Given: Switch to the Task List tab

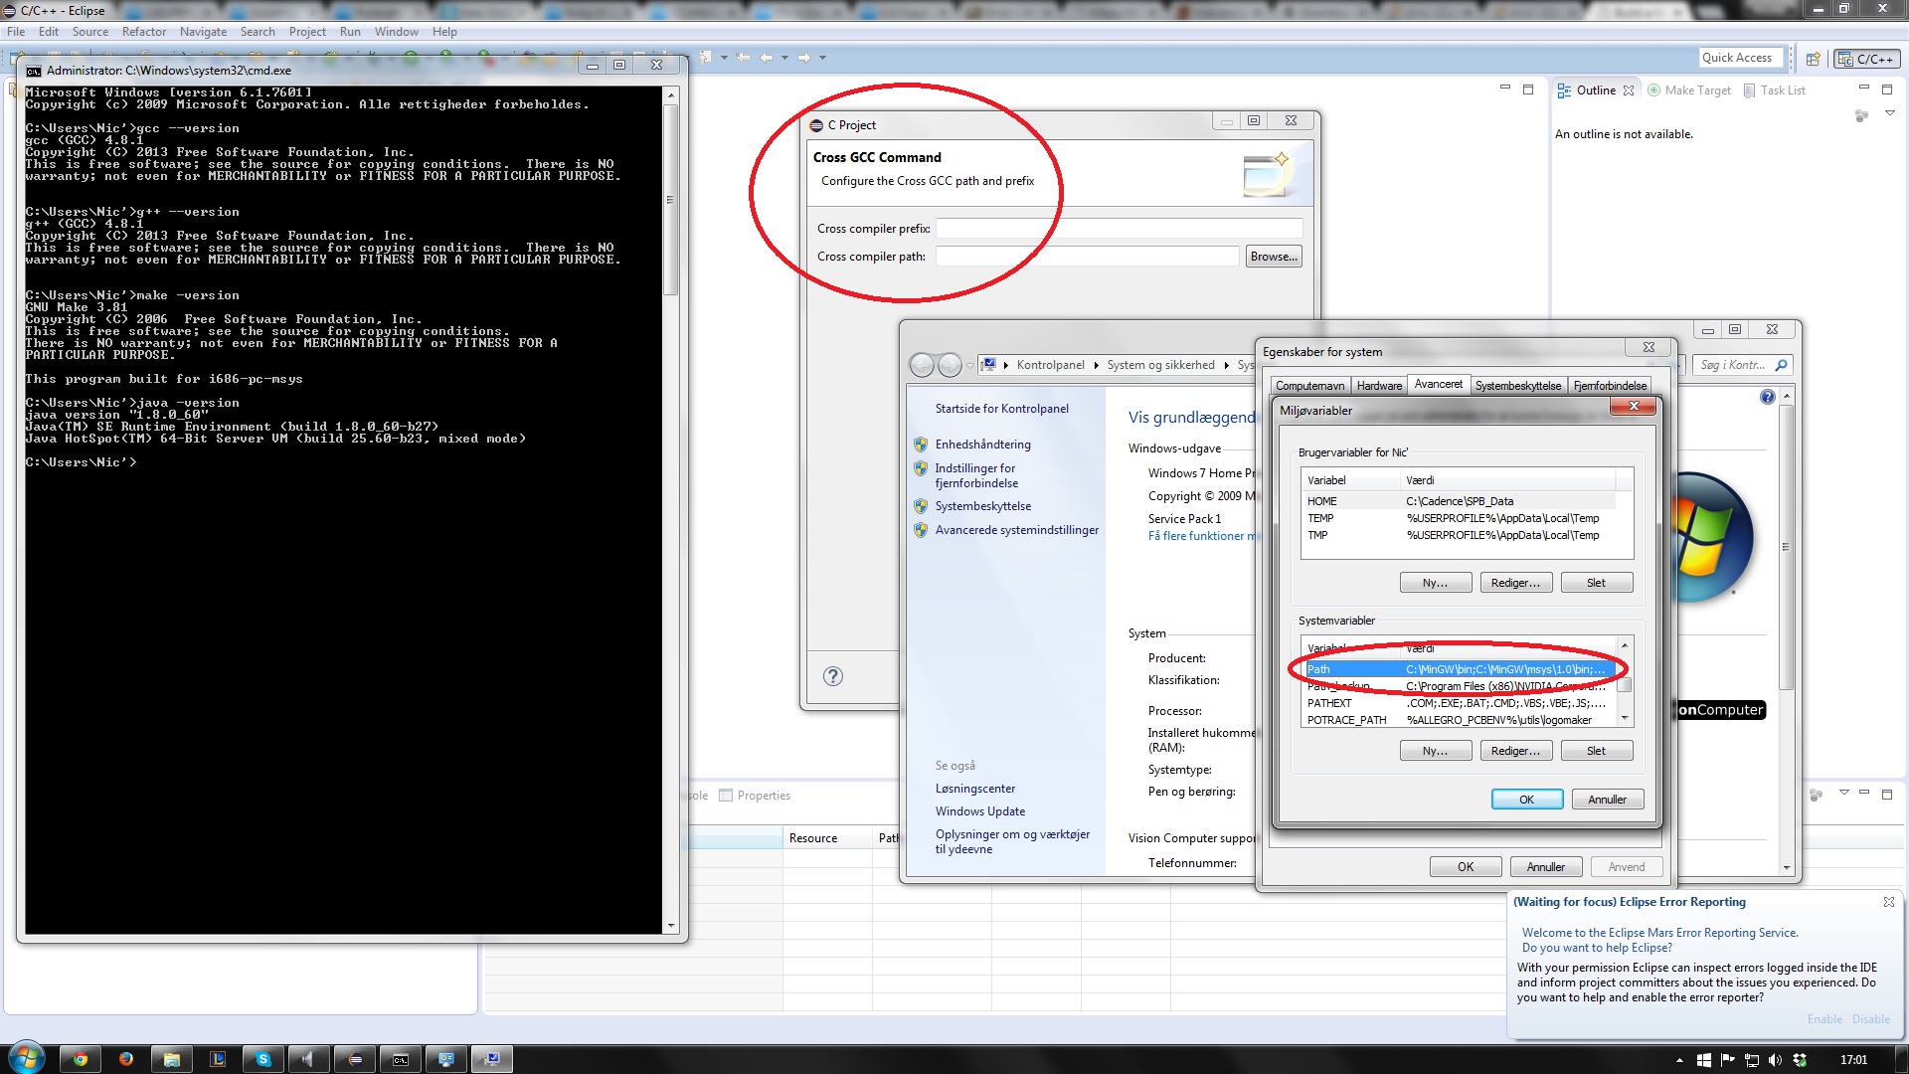Looking at the screenshot, I should (1774, 90).
